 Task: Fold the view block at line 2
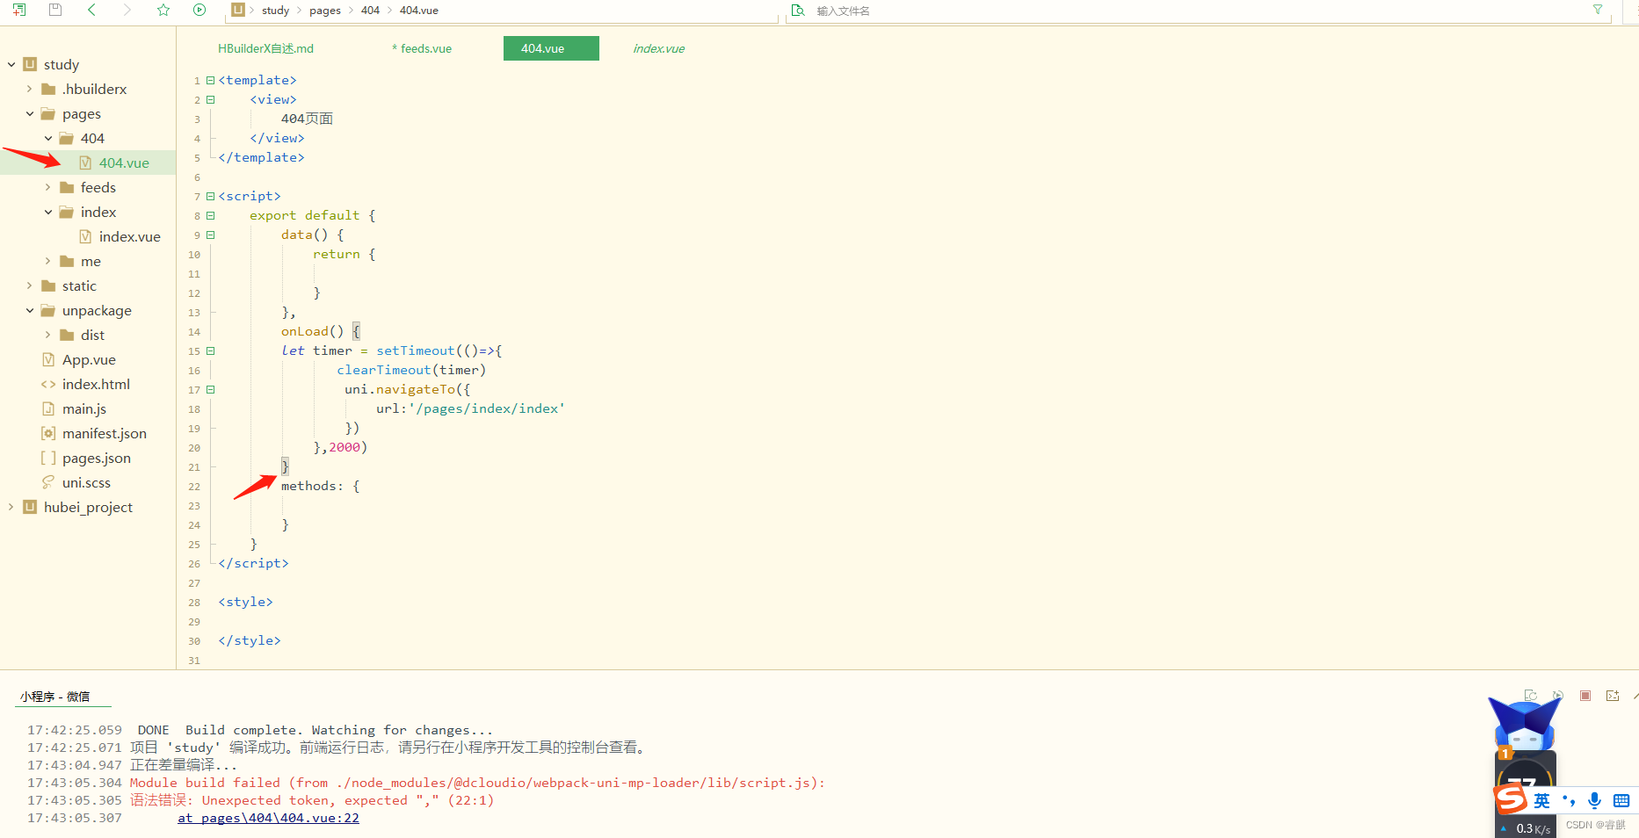click(x=211, y=99)
